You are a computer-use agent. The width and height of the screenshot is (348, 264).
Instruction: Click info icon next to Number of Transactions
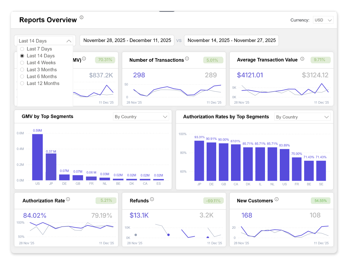(x=187, y=58)
